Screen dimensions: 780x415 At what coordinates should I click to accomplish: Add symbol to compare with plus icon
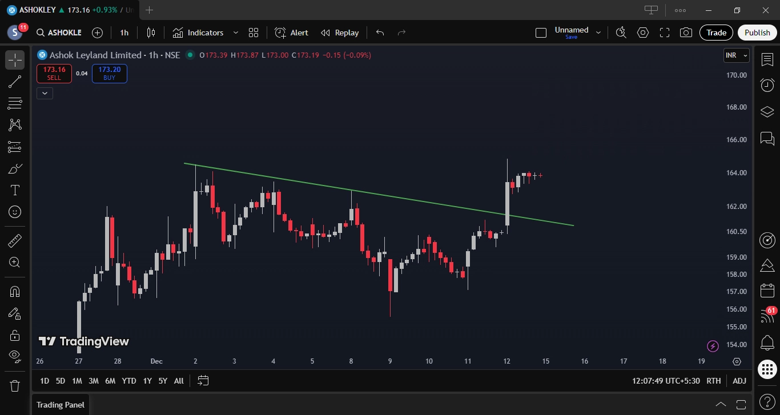pos(98,33)
